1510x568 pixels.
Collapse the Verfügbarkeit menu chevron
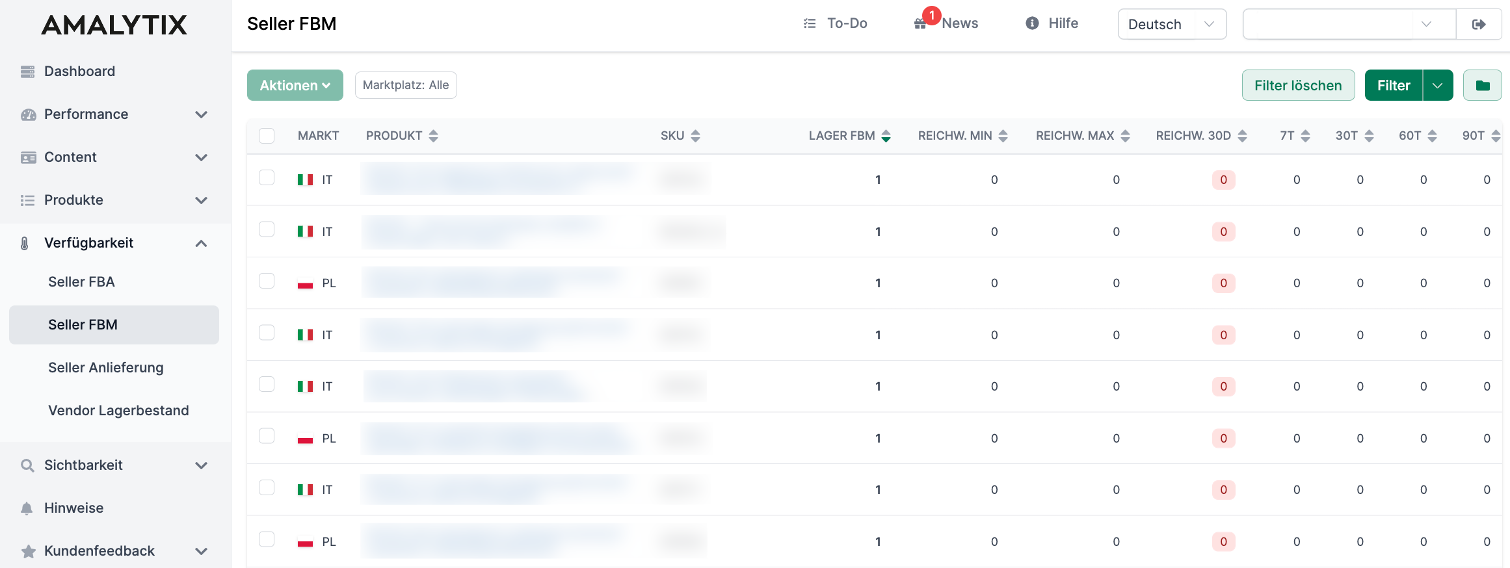pos(202,243)
